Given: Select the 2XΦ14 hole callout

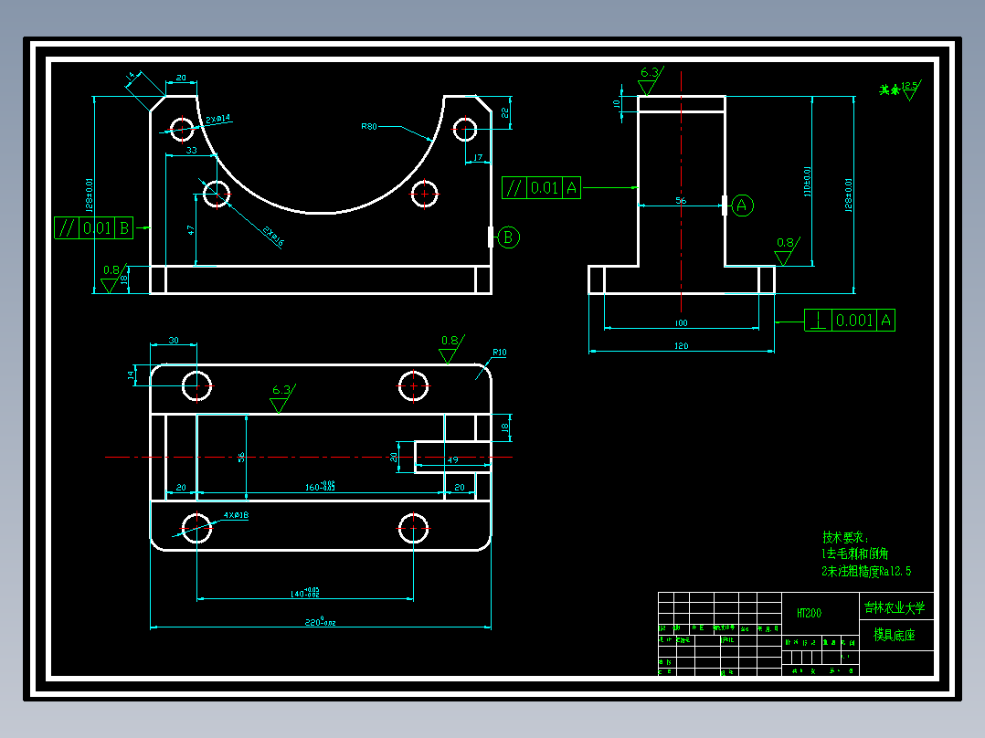Looking at the screenshot, I should coord(218,119).
